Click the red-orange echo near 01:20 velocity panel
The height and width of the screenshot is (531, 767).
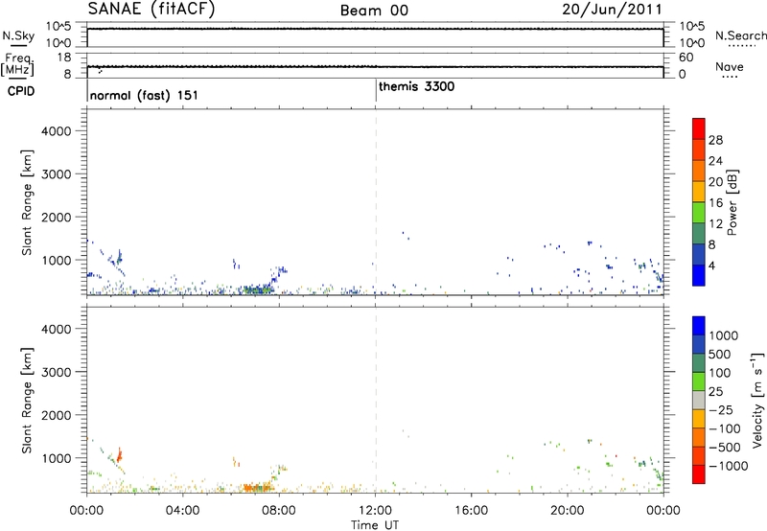(x=119, y=455)
